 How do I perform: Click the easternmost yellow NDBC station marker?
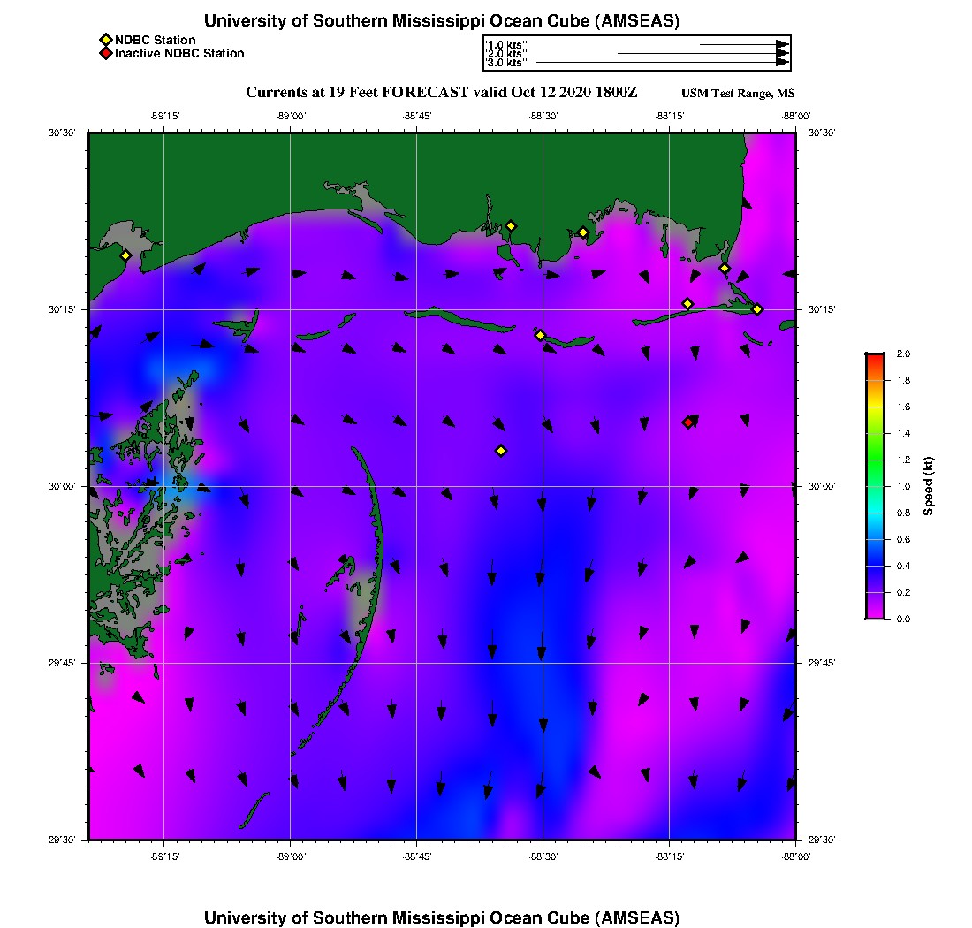click(757, 308)
